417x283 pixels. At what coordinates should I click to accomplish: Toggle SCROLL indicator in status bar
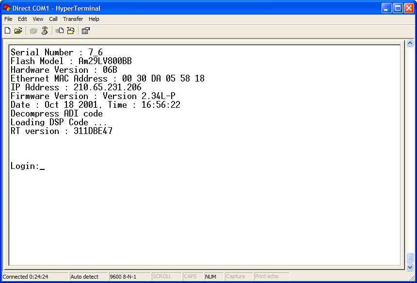166,276
